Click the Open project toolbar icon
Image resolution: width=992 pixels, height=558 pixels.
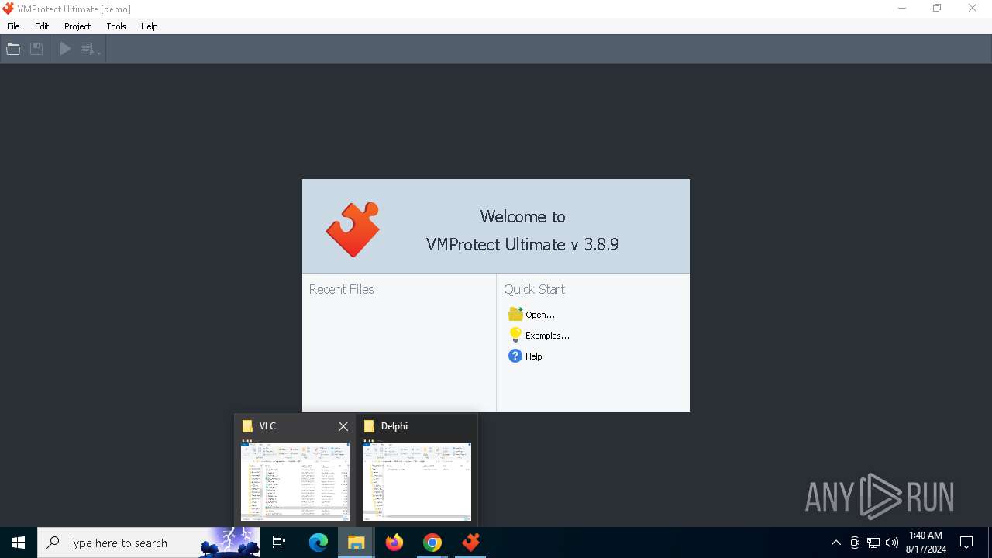tap(13, 49)
